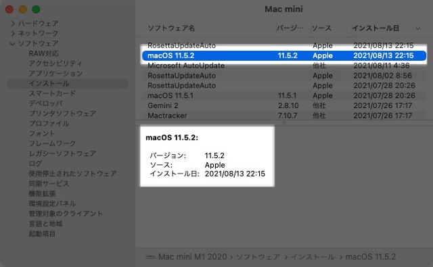Select アクセシビリティ in sidebar
This screenshot has height=267, width=433.
coord(55,64)
